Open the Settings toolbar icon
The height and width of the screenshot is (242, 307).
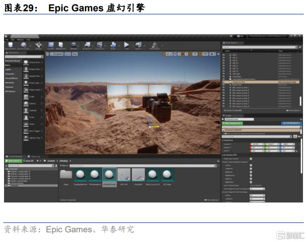[x=74, y=45]
